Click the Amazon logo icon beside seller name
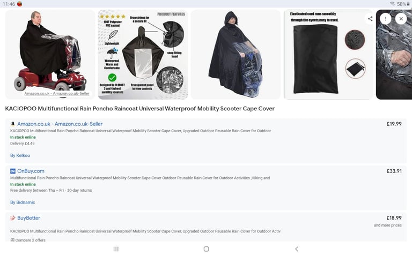 coord(13,124)
